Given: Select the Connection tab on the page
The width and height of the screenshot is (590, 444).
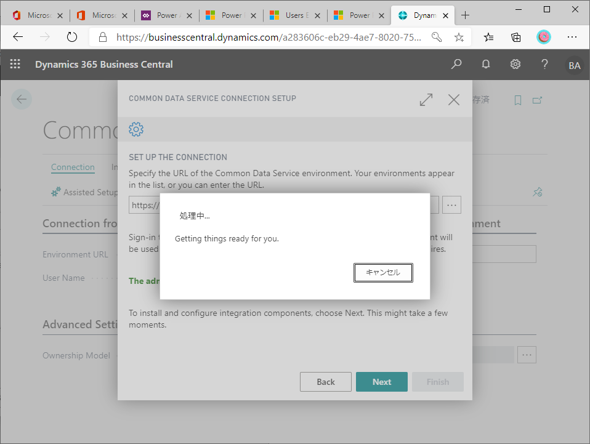Looking at the screenshot, I should tap(73, 167).
